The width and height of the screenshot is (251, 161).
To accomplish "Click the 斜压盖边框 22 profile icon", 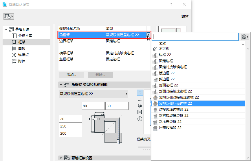I will tap(155, 122).
